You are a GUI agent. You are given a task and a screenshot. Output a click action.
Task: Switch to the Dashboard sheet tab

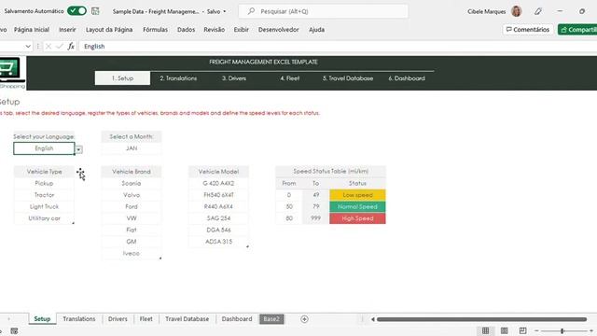tap(237, 319)
